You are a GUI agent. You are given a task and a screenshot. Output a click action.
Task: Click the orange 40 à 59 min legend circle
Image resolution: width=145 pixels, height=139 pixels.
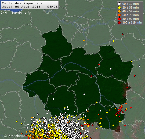119,11
